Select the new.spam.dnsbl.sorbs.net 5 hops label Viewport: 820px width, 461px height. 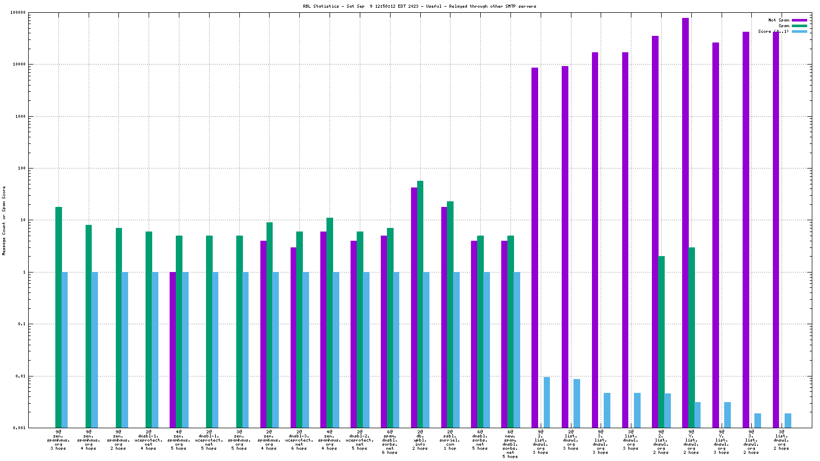(510, 444)
